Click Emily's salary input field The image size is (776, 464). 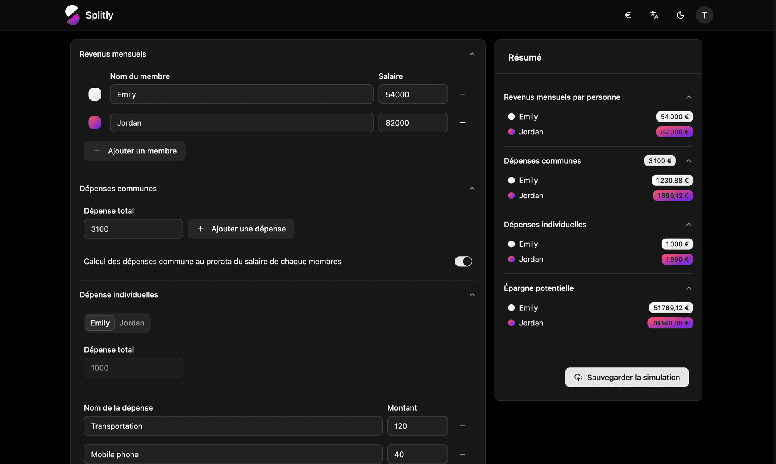[413, 94]
